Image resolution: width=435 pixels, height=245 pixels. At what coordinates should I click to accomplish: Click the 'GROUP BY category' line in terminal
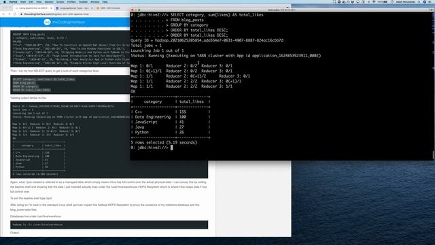point(189,25)
